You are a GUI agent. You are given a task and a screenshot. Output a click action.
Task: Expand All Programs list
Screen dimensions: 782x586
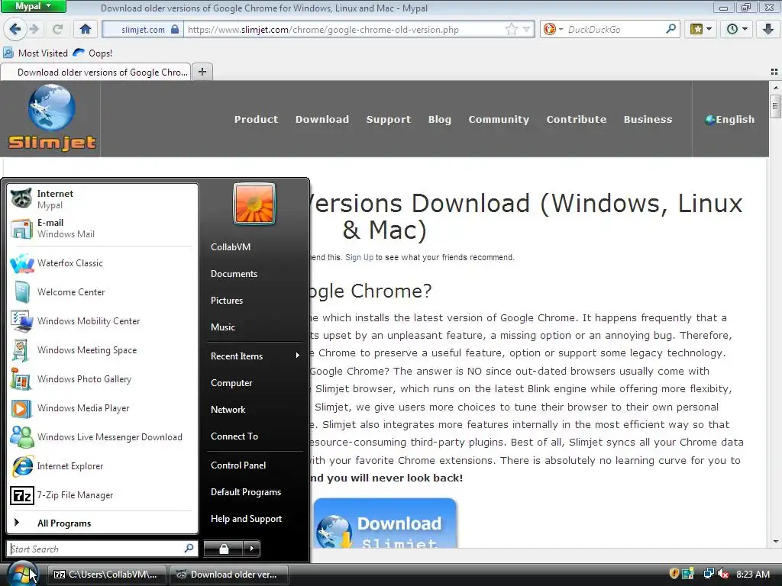tap(102, 523)
